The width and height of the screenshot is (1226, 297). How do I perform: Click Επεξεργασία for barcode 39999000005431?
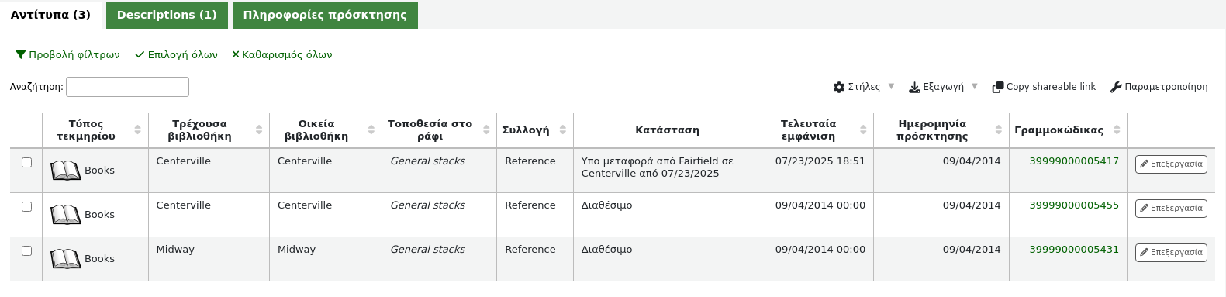pyautogui.click(x=1171, y=252)
